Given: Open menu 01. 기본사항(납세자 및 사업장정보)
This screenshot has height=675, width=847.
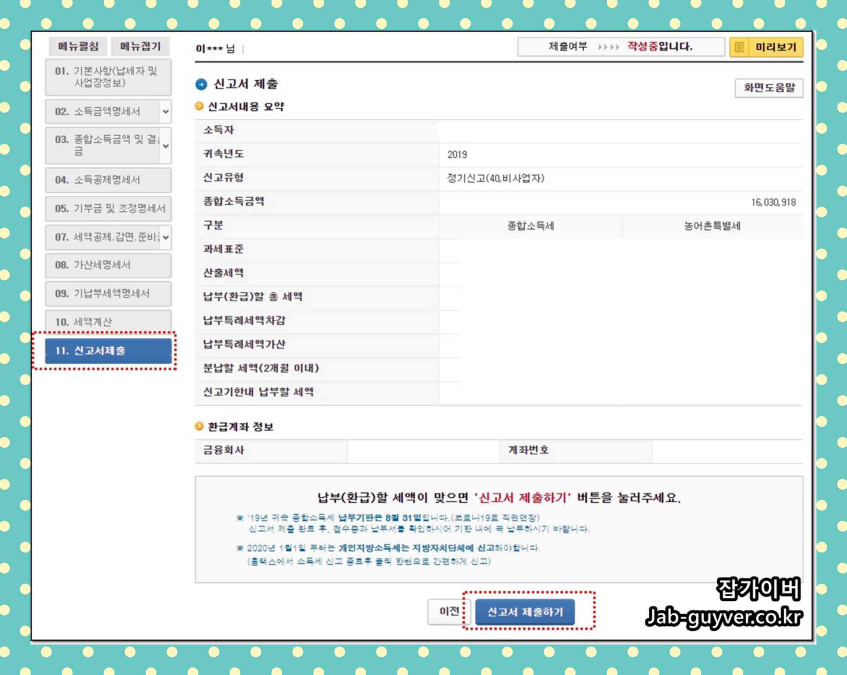Looking at the screenshot, I should [108, 77].
